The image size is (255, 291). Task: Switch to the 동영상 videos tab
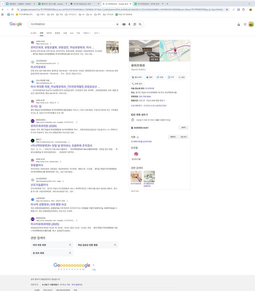pos(57,33)
